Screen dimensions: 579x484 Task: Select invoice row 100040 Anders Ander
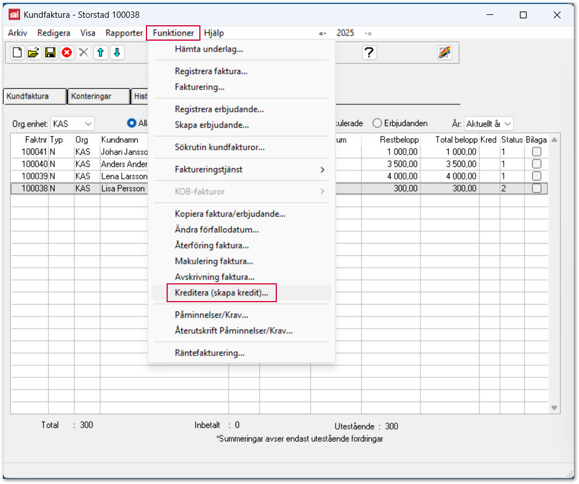point(279,163)
